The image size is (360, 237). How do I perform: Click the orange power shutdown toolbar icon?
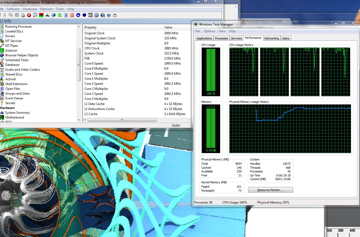[72, 15]
